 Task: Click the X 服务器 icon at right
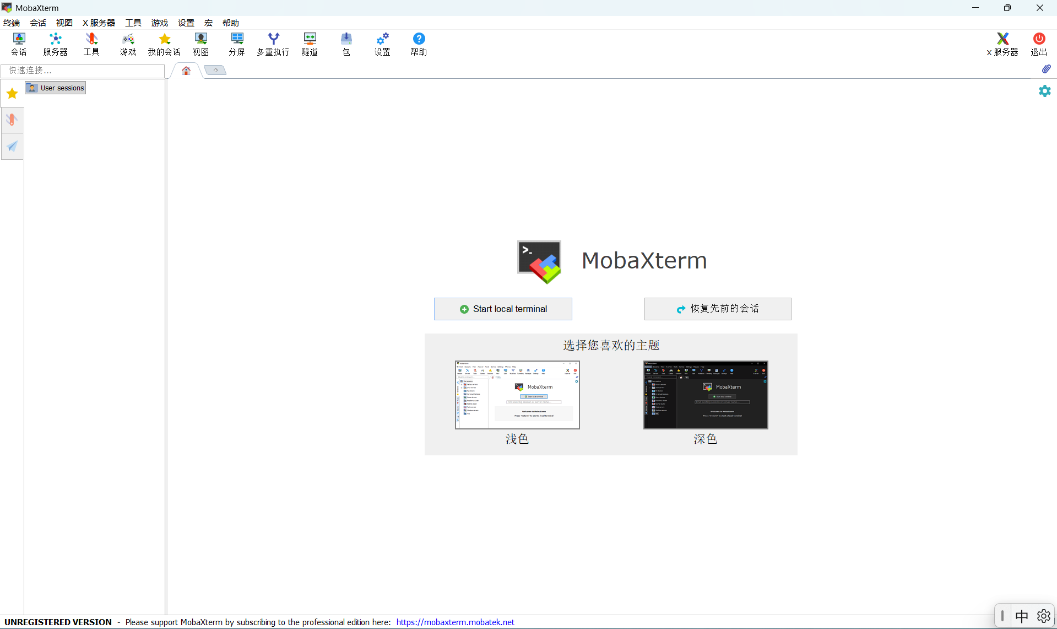click(x=1002, y=44)
